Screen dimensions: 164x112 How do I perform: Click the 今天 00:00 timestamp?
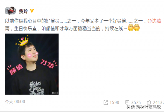click(15, 102)
